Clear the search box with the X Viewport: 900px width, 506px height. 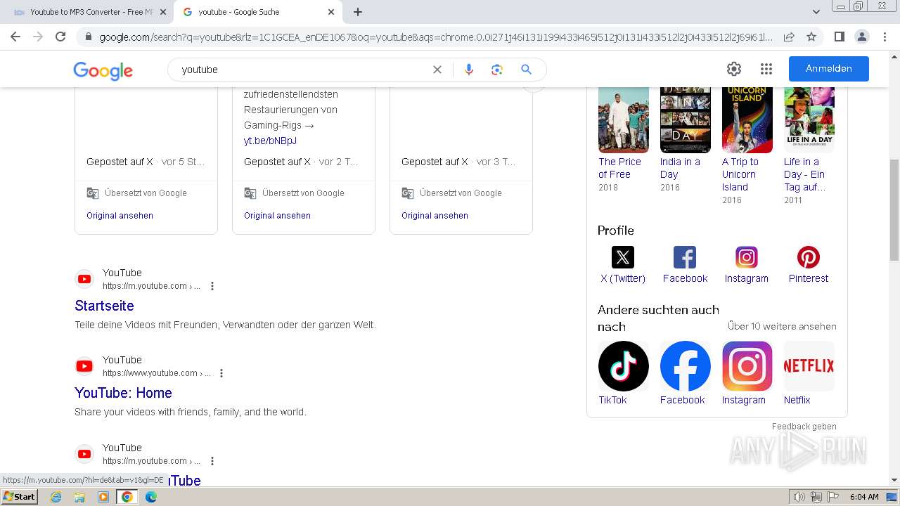pyautogui.click(x=437, y=70)
